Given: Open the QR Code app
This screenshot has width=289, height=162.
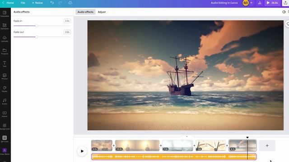Looking at the screenshot, I should 5,139.
